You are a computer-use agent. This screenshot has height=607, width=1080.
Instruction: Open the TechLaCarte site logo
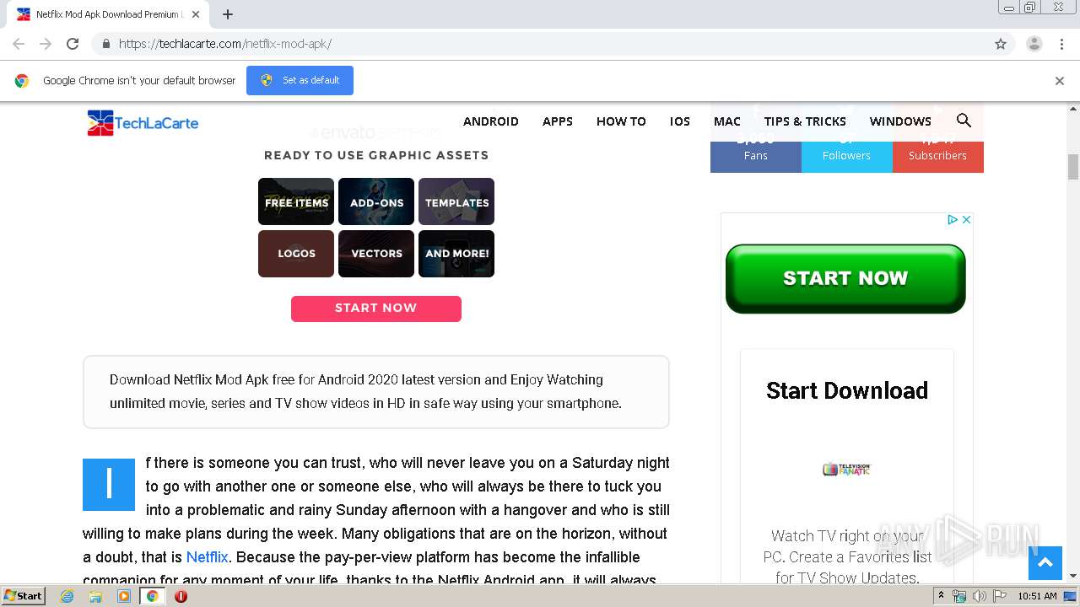click(x=143, y=123)
